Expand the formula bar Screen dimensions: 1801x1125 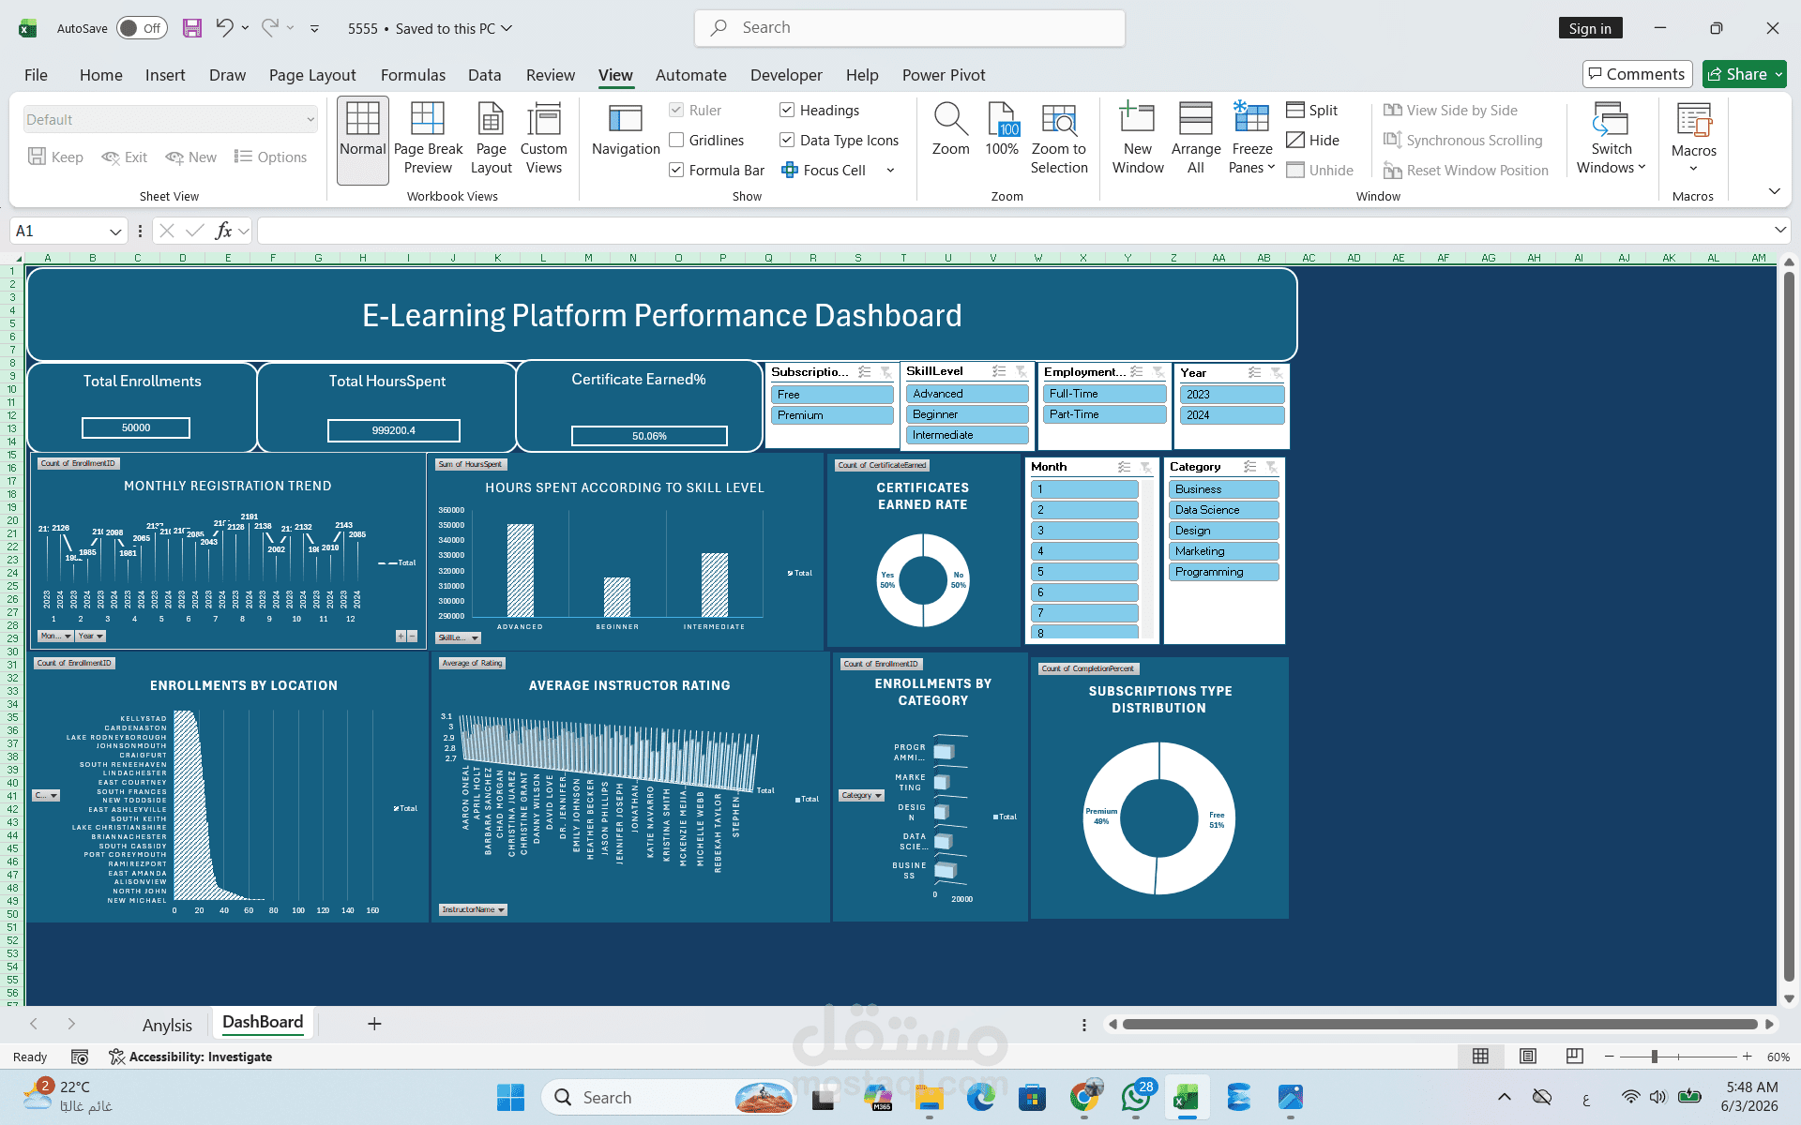[1779, 231]
